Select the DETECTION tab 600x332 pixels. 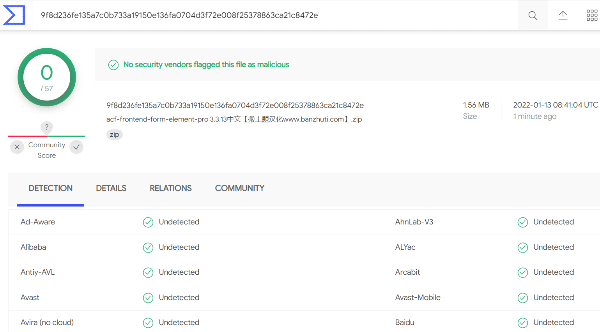tap(51, 188)
